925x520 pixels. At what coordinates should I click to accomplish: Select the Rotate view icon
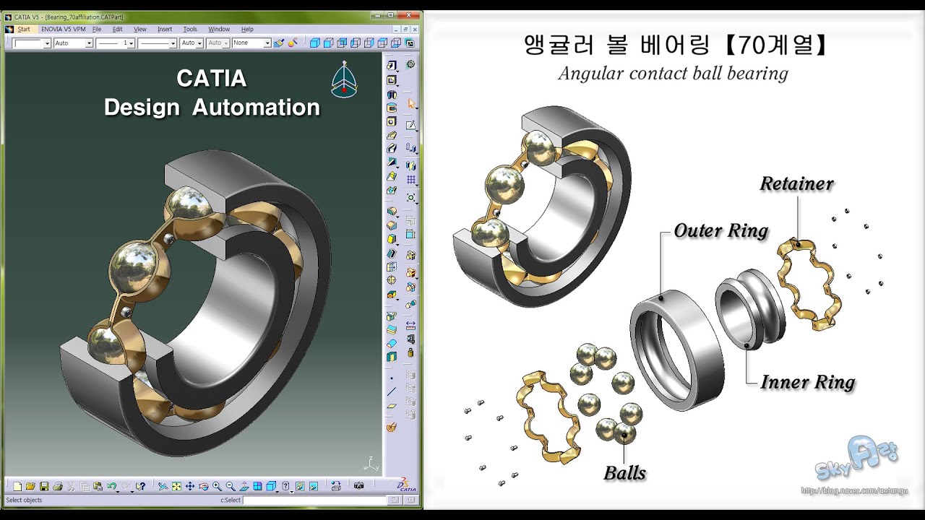coord(204,486)
